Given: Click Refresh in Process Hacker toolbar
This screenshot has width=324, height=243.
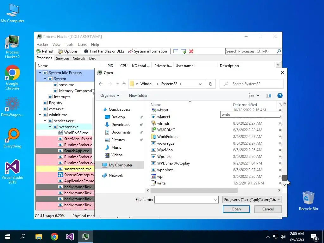Looking at the screenshot, I should pyautogui.click(x=45, y=51).
